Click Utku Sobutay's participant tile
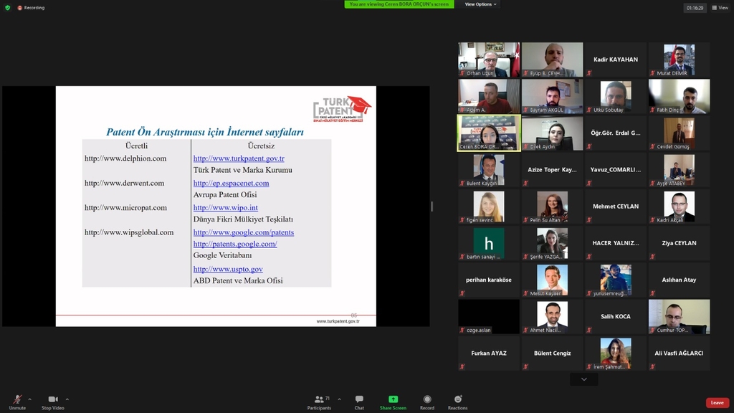The height and width of the screenshot is (413, 734). coord(616,96)
